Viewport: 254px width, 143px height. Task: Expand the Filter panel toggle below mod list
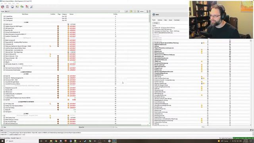point(2,127)
